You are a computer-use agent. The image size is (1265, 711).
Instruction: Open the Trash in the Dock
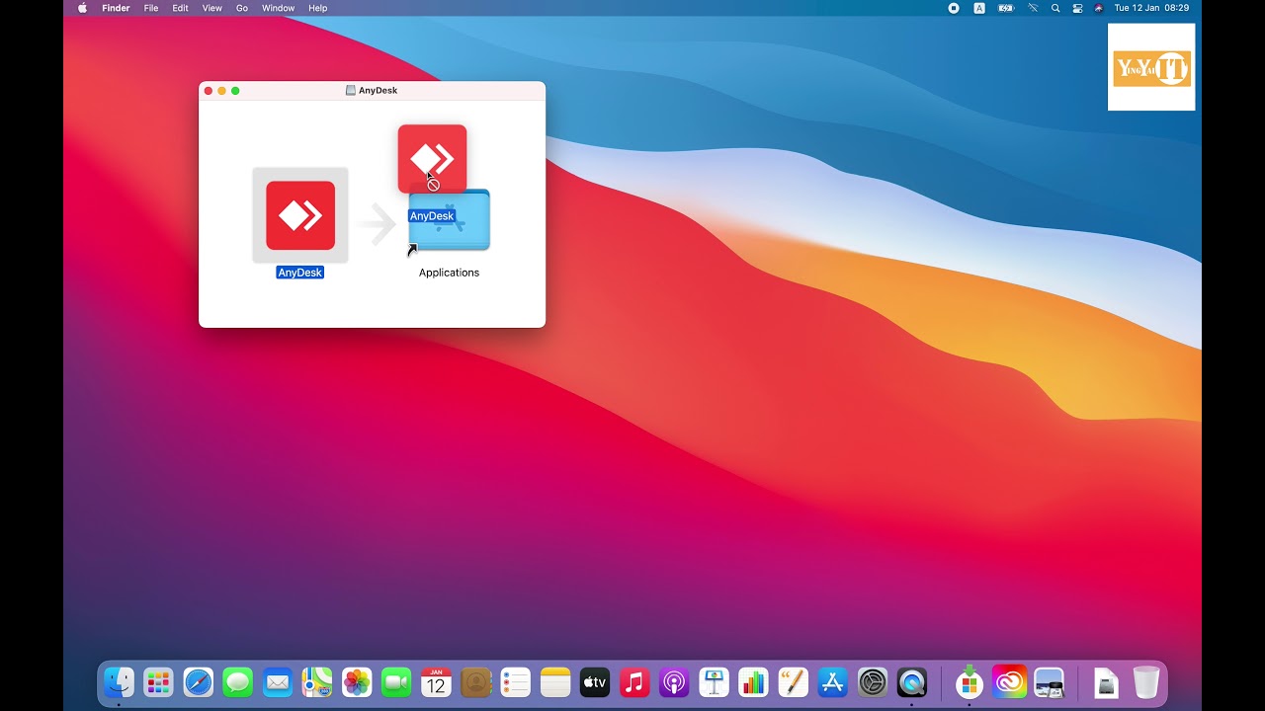pos(1146,682)
